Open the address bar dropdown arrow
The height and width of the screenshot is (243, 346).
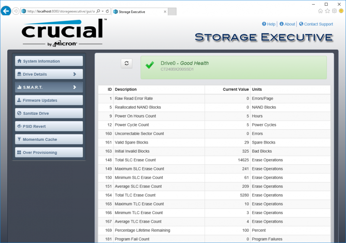click(103, 11)
